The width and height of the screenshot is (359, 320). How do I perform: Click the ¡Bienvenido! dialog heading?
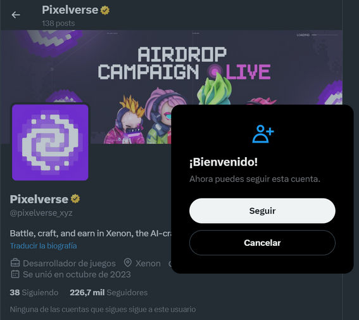pyautogui.click(x=224, y=162)
